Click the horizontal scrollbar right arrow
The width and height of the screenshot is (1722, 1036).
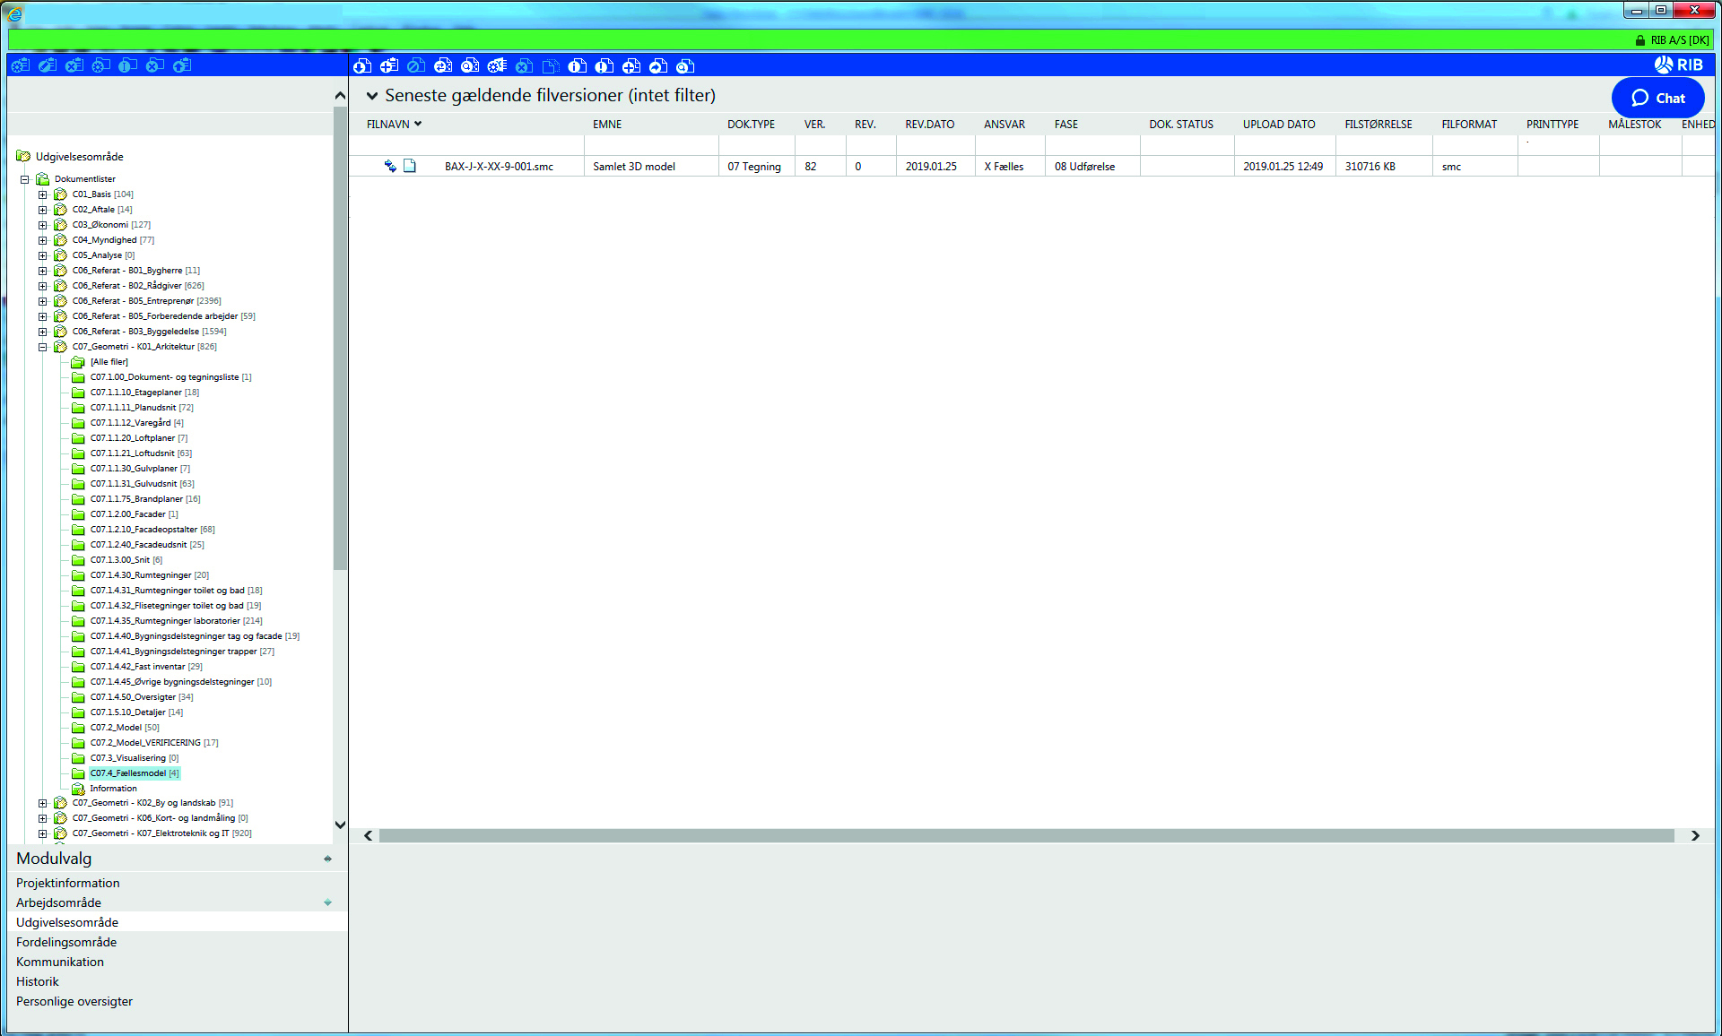point(1694,835)
